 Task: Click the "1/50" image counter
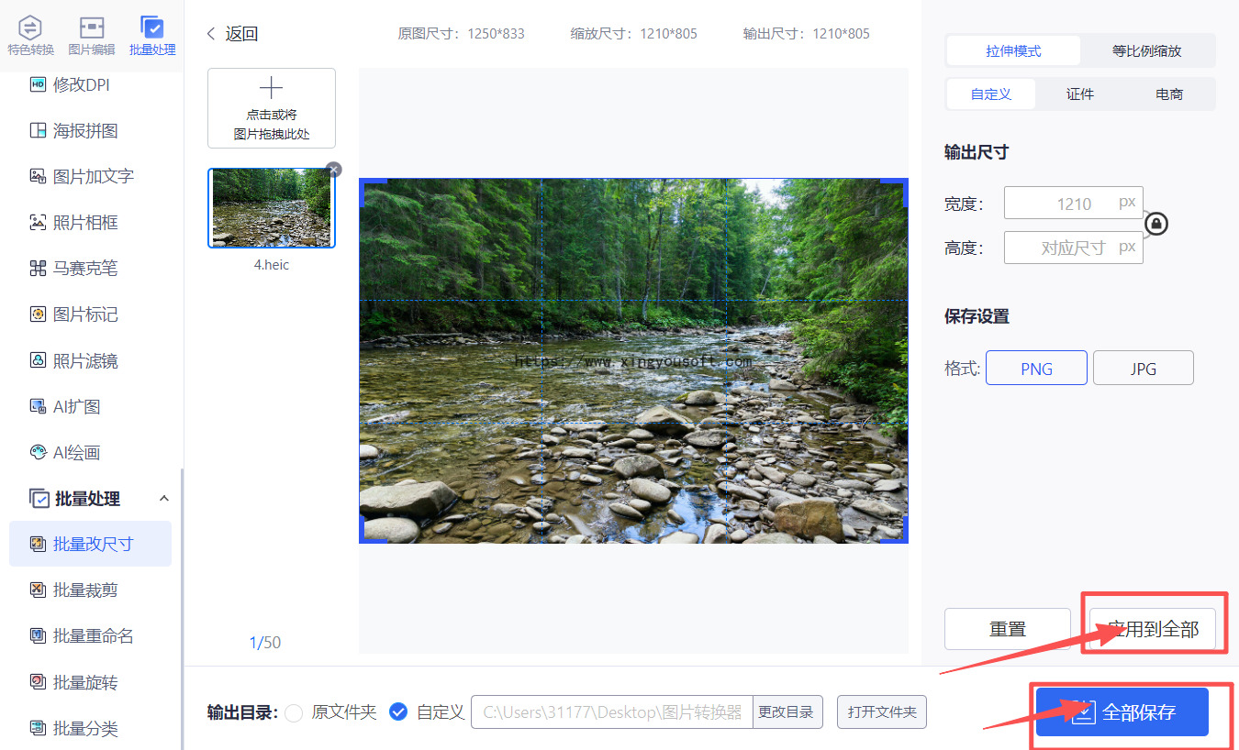[x=265, y=643]
